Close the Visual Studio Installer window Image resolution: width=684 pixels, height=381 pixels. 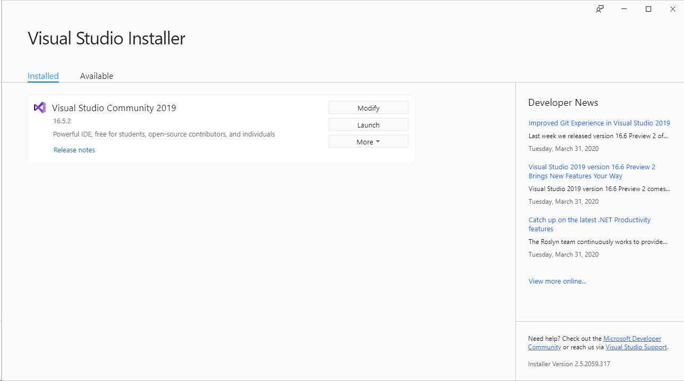tap(672, 9)
